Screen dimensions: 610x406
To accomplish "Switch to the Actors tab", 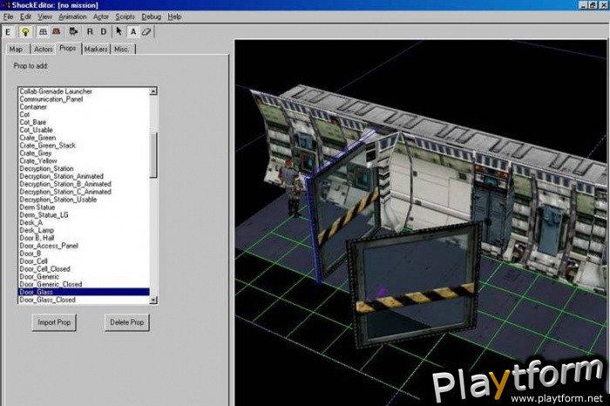I will (43, 49).
